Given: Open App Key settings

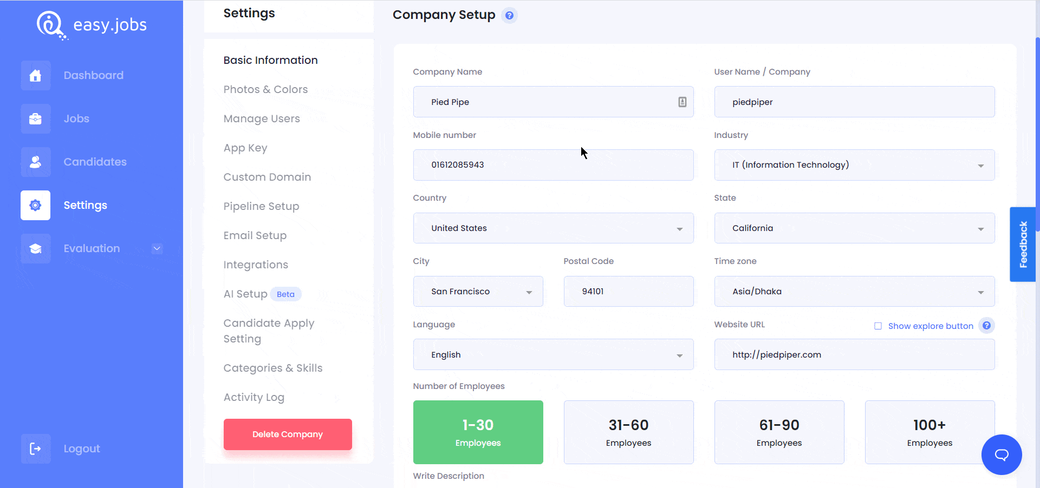Looking at the screenshot, I should pos(245,148).
